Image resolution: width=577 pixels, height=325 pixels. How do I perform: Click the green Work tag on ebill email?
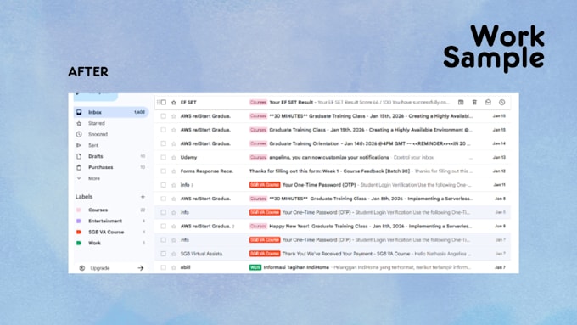[x=255, y=267]
